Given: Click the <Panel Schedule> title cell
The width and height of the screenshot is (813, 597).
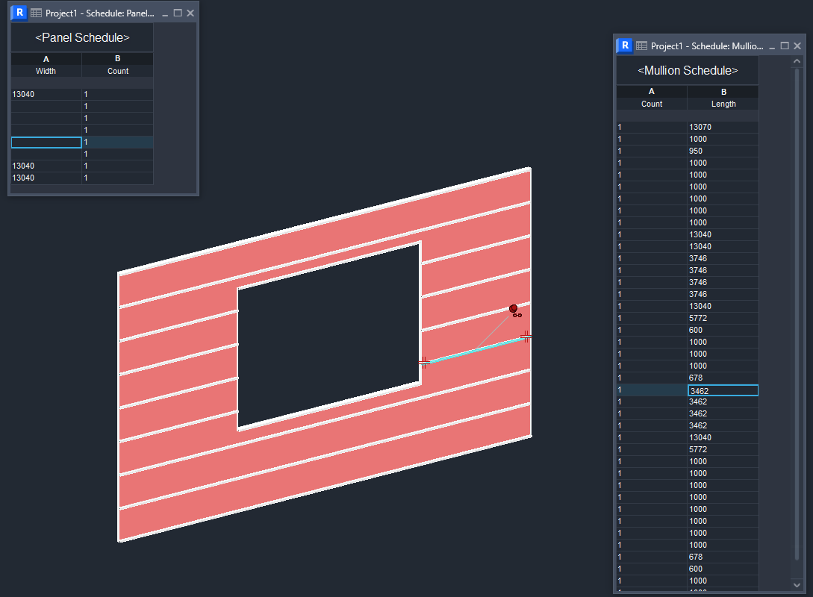Looking at the screenshot, I should click(81, 37).
